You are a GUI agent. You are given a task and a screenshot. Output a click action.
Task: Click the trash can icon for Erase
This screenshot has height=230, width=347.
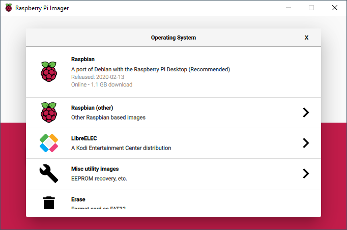pos(49,203)
